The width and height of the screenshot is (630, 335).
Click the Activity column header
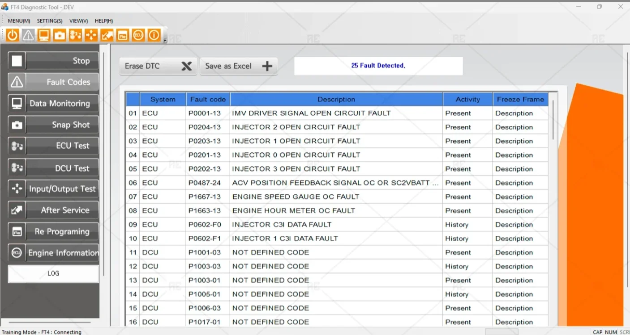[x=468, y=99]
